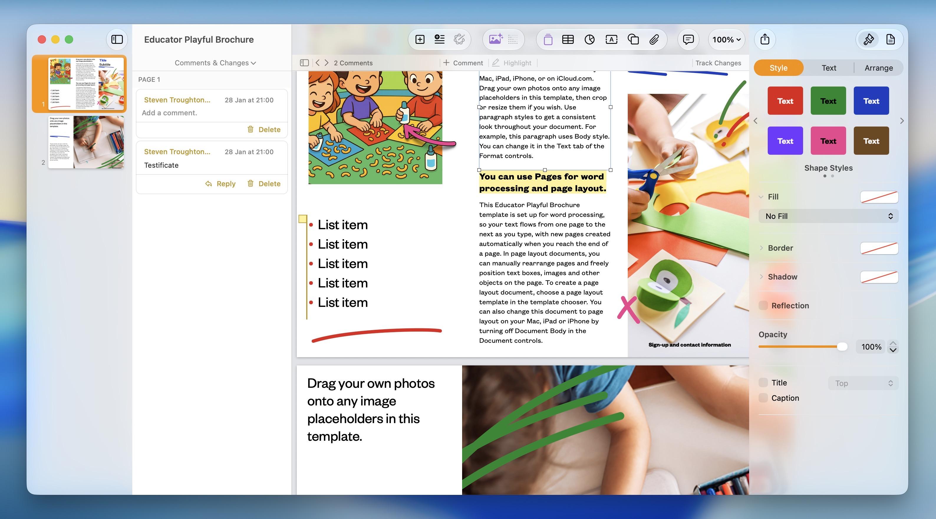Image resolution: width=936 pixels, height=519 pixels.
Task: Enable the Title checkbox
Action: [763, 383]
